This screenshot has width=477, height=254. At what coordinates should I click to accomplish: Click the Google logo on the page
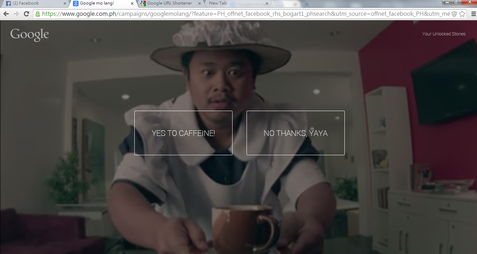click(30, 35)
